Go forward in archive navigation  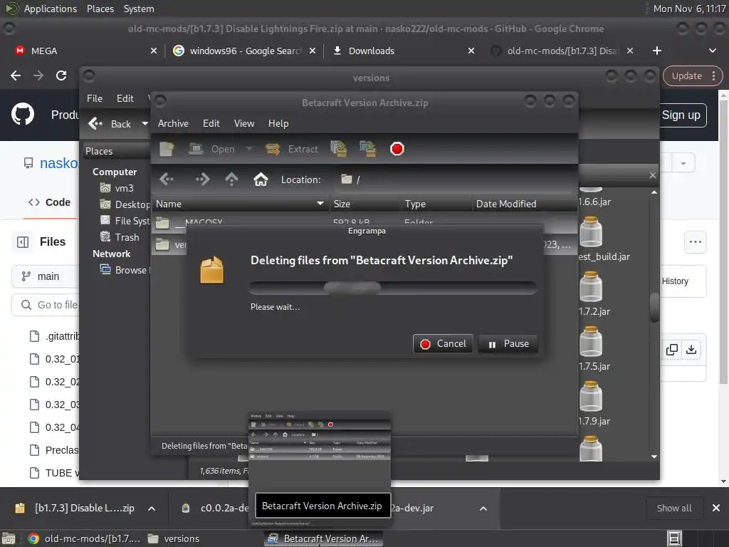[202, 179]
